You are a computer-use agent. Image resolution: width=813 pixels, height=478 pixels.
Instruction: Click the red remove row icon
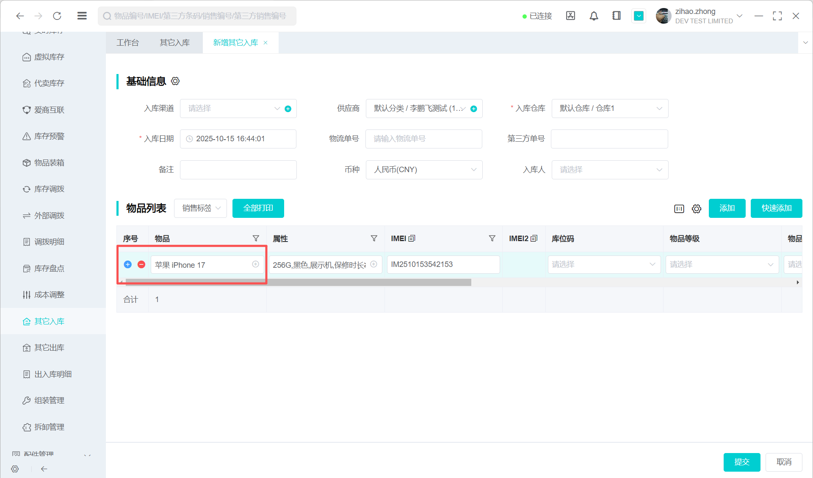tap(141, 264)
